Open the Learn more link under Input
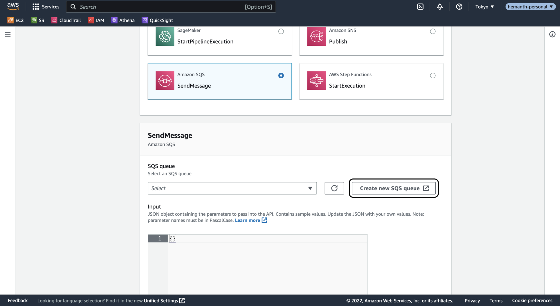The height and width of the screenshot is (306, 560). tap(247, 220)
